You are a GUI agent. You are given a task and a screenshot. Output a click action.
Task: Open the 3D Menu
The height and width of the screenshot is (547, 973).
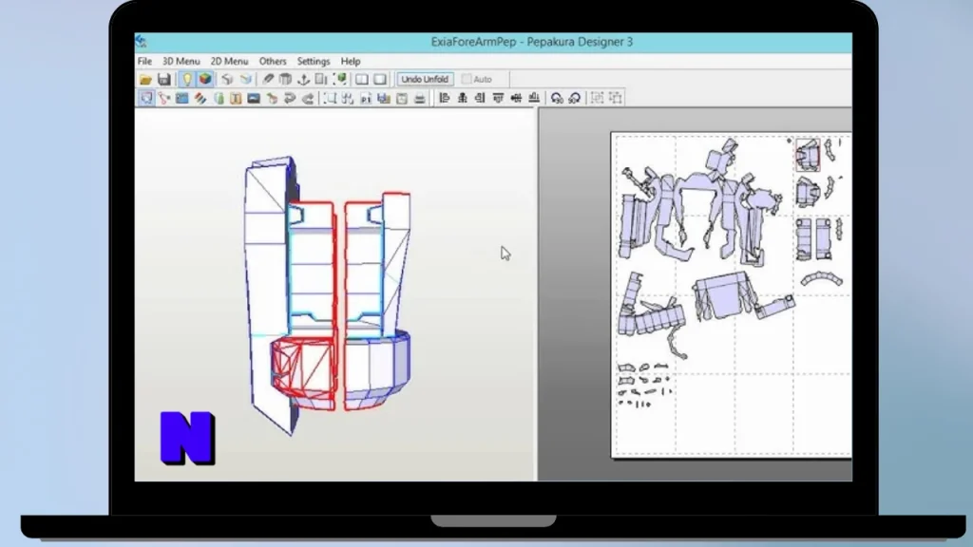coord(181,62)
